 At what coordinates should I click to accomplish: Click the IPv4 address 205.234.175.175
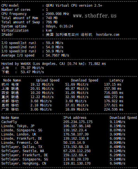click(x=78, y=122)
